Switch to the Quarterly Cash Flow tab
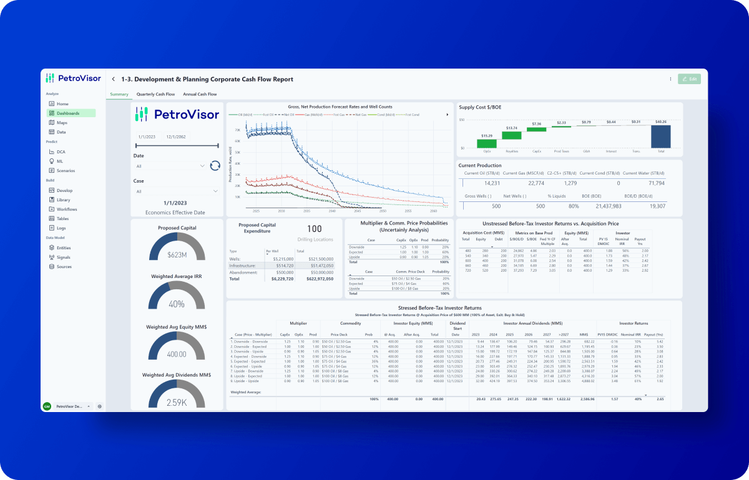 (155, 94)
